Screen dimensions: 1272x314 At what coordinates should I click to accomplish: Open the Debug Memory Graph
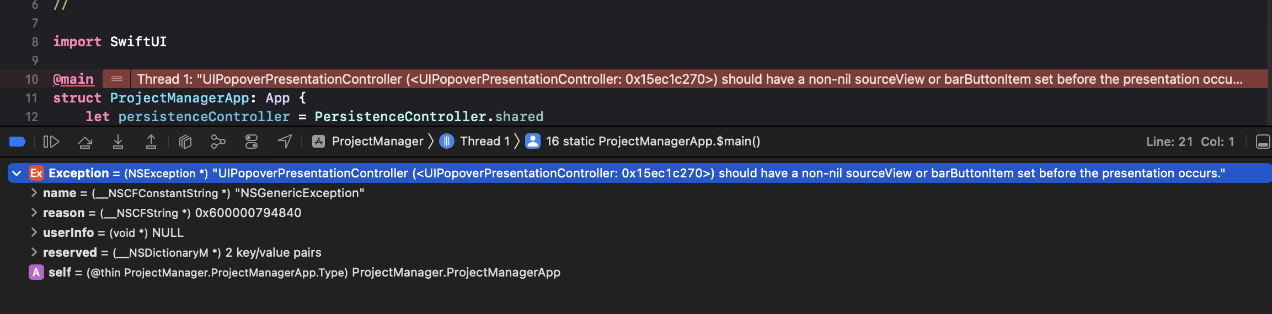218,142
